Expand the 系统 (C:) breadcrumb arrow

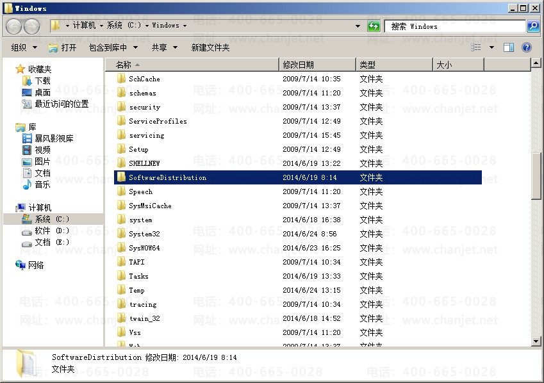click(147, 26)
